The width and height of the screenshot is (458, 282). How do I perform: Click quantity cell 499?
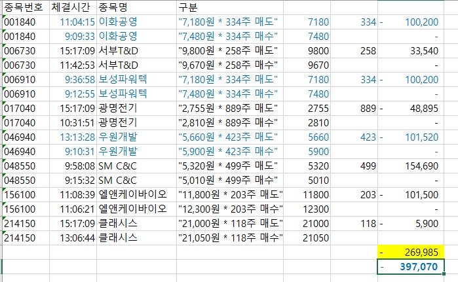click(354, 166)
